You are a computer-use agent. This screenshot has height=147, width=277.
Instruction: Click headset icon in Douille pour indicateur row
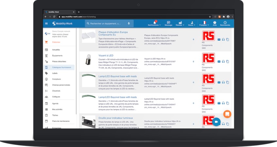point(223,124)
